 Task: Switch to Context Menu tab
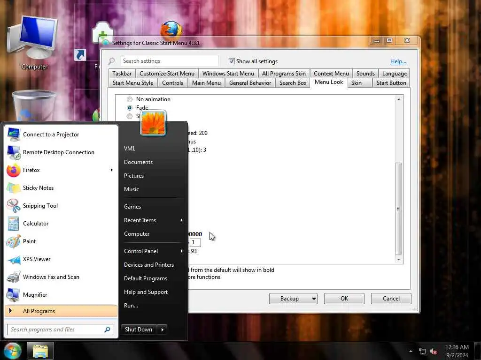pos(331,74)
